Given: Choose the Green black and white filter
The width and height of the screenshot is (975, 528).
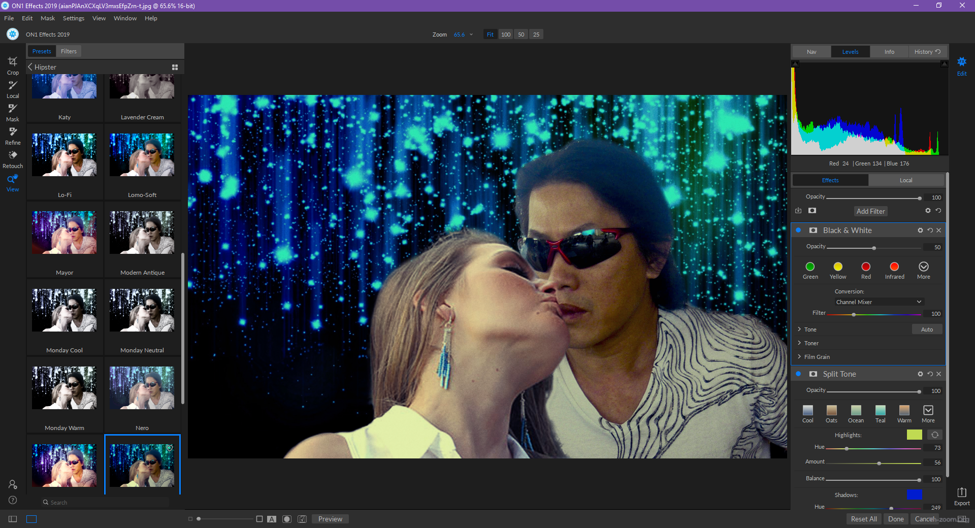Looking at the screenshot, I should [810, 271].
